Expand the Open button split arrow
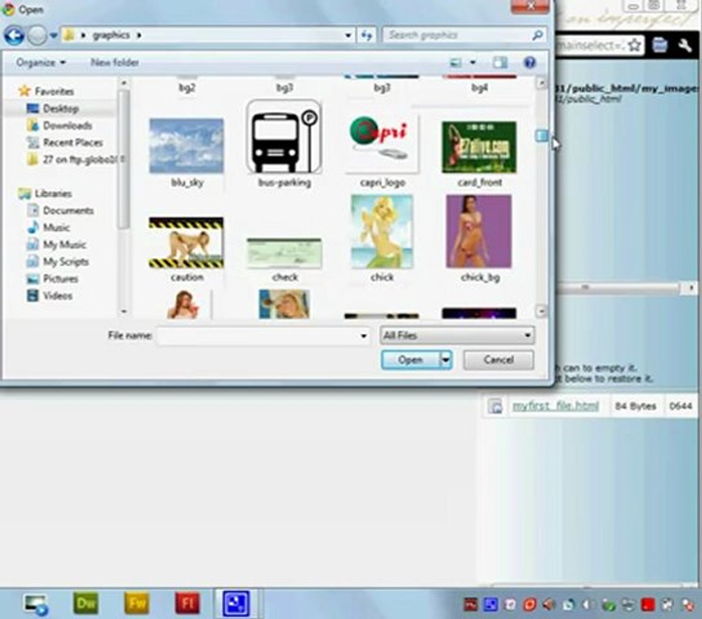 pos(446,360)
